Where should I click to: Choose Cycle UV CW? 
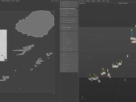(x=69, y=62)
